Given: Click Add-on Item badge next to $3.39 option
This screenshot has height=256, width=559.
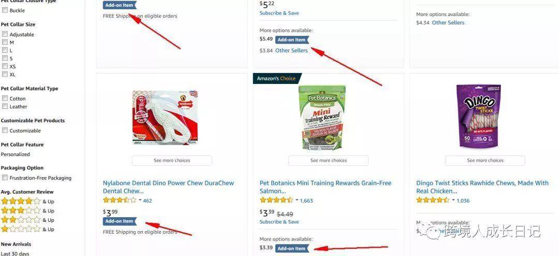Looking at the screenshot, I should click(292, 249).
